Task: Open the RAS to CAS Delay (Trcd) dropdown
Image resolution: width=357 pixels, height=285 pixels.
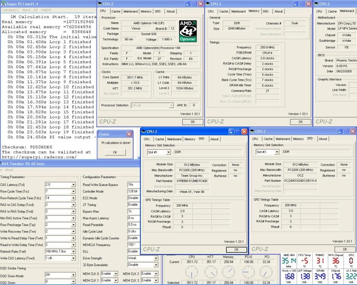Action: 73,205
